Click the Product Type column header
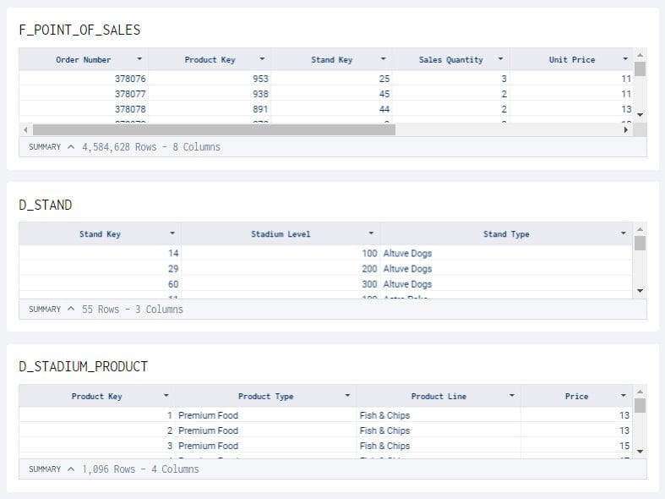The image size is (665, 499). pyautogui.click(x=265, y=397)
